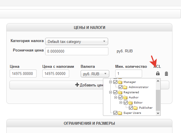181x133 pixels.
Task: Click the Мин. количество column label
Action: pos(131,66)
